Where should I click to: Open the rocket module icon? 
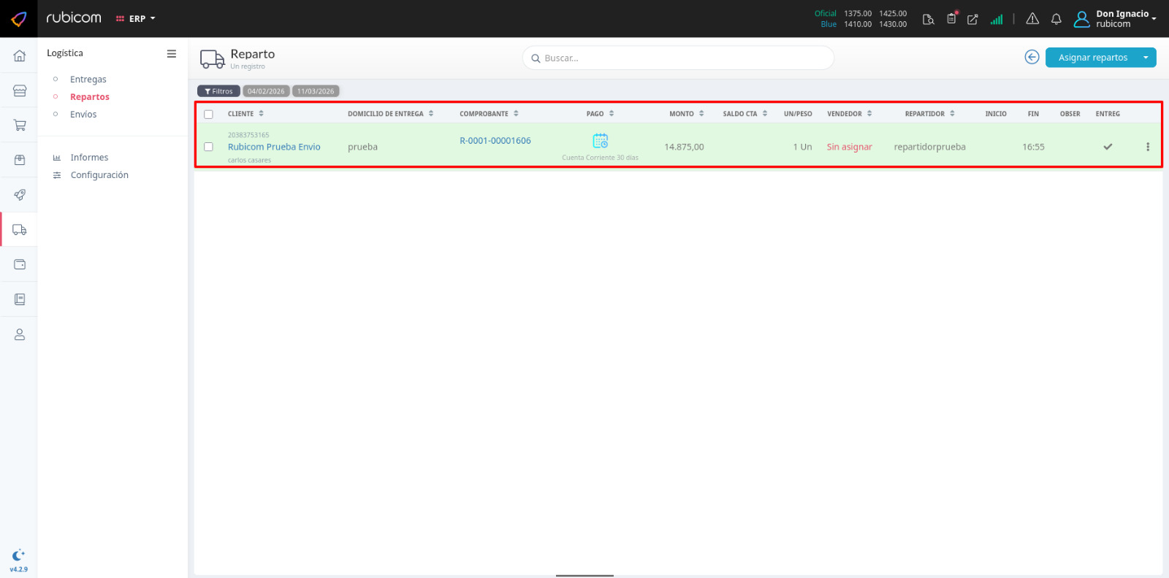[x=20, y=195]
